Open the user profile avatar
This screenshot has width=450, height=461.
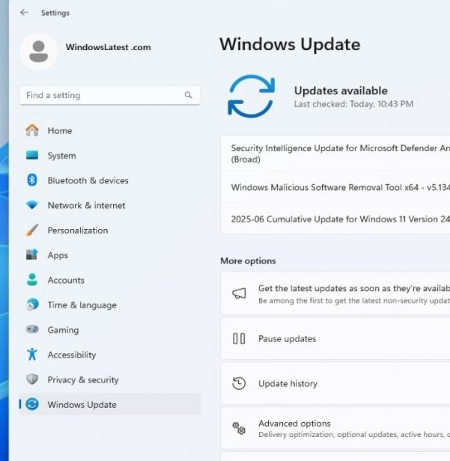pos(38,52)
